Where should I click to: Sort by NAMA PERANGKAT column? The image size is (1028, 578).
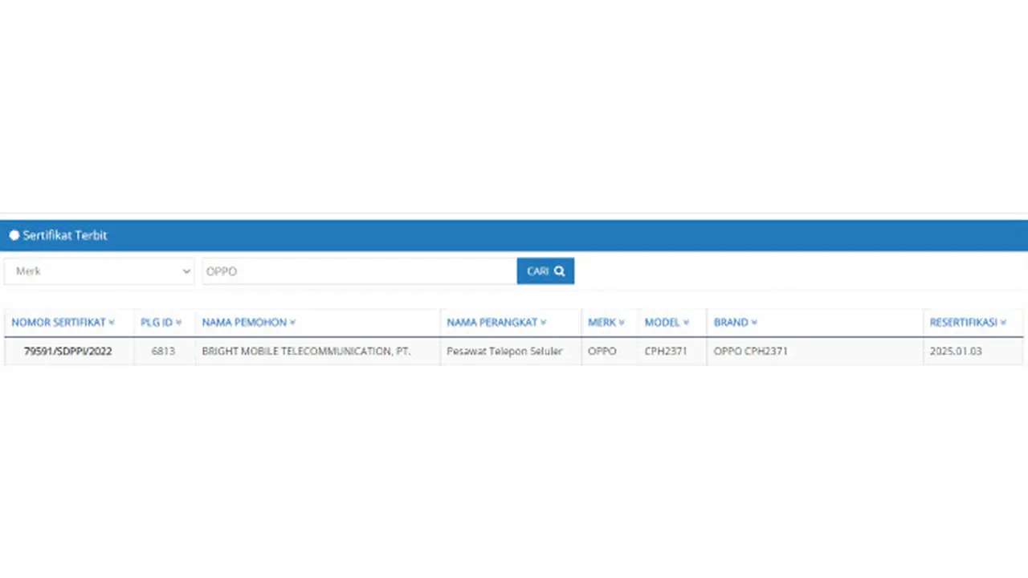(x=496, y=323)
